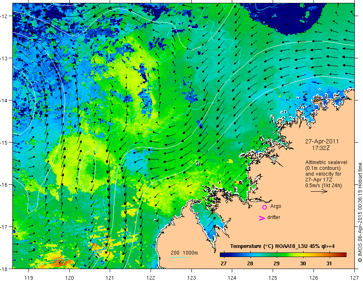
Task: Click the 0.5m/s velocity scale arrow
Action: 319,191
